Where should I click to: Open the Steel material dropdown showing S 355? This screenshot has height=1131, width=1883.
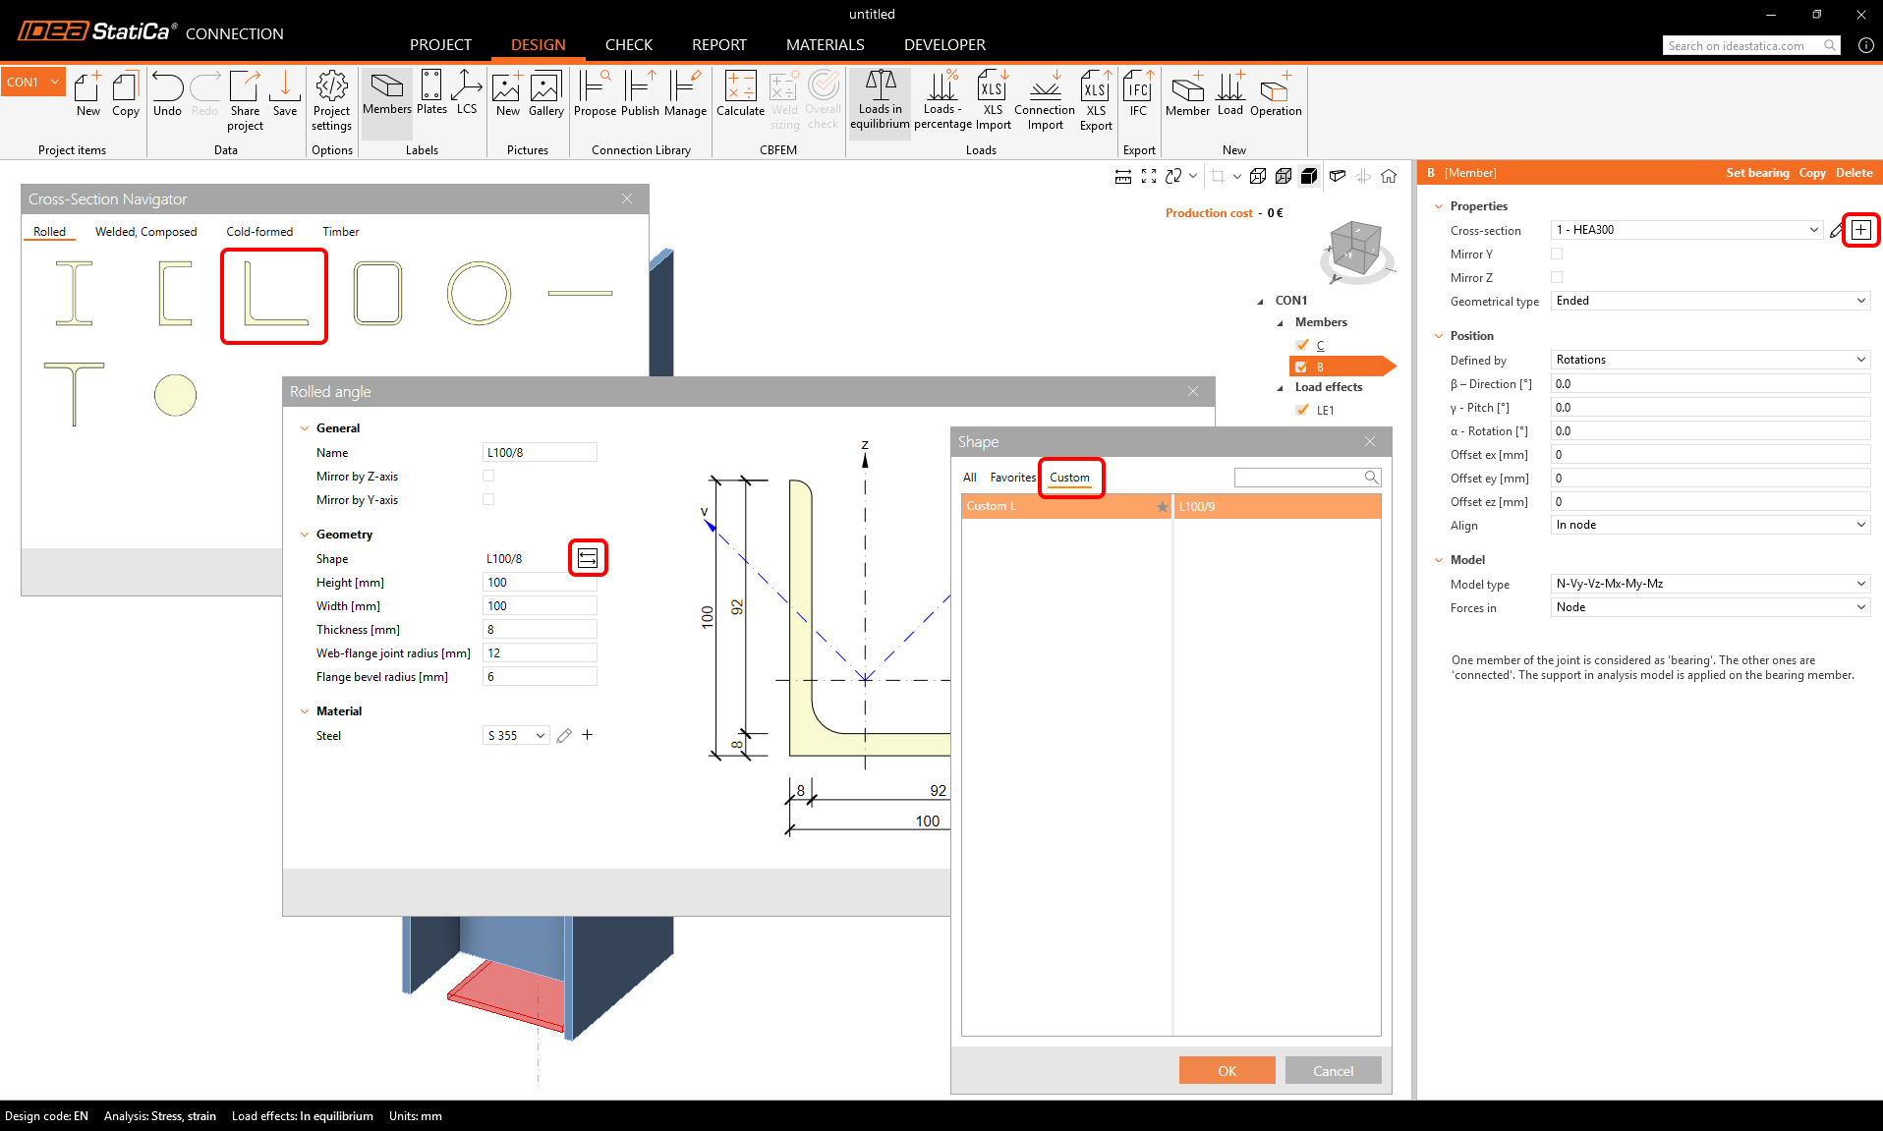(515, 735)
